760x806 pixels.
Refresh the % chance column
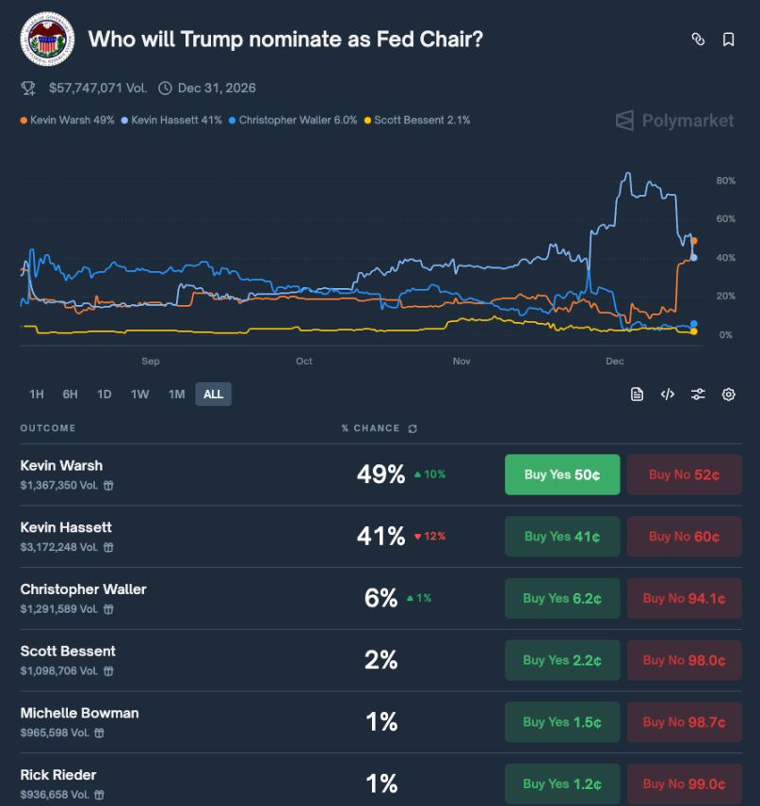pos(412,428)
